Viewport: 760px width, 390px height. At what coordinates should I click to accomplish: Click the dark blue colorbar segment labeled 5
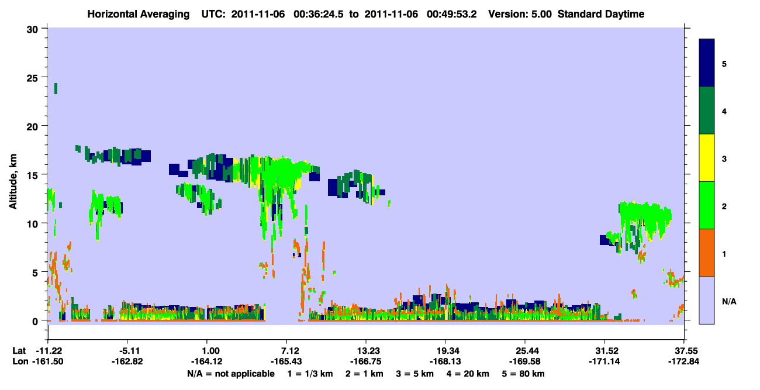707,63
